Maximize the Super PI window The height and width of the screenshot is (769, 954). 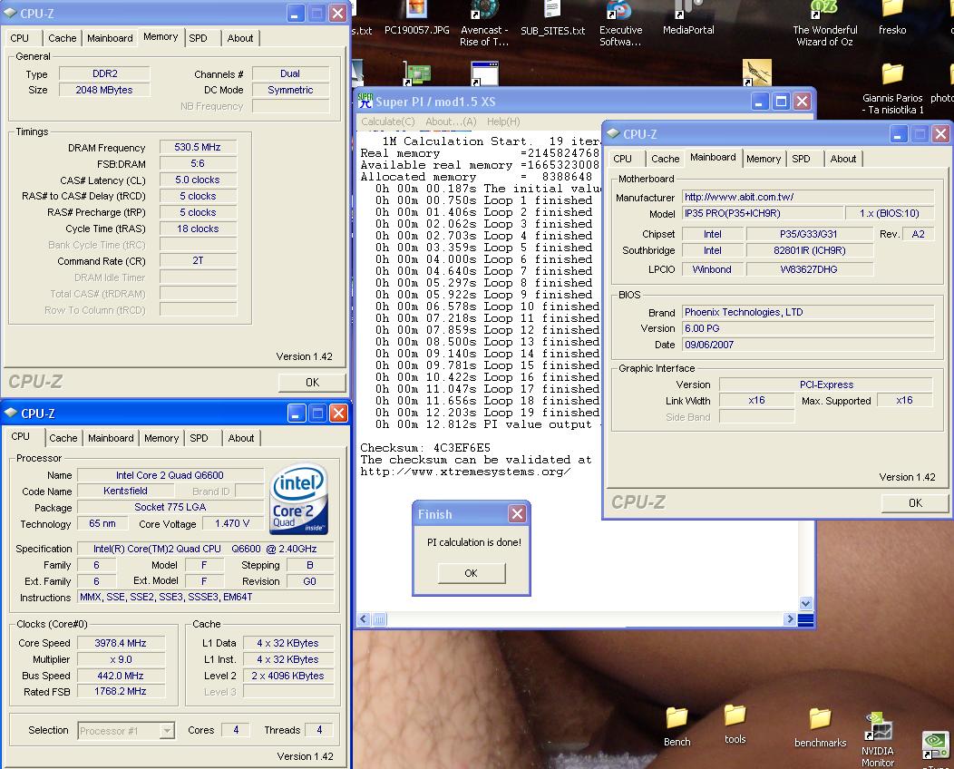(781, 102)
